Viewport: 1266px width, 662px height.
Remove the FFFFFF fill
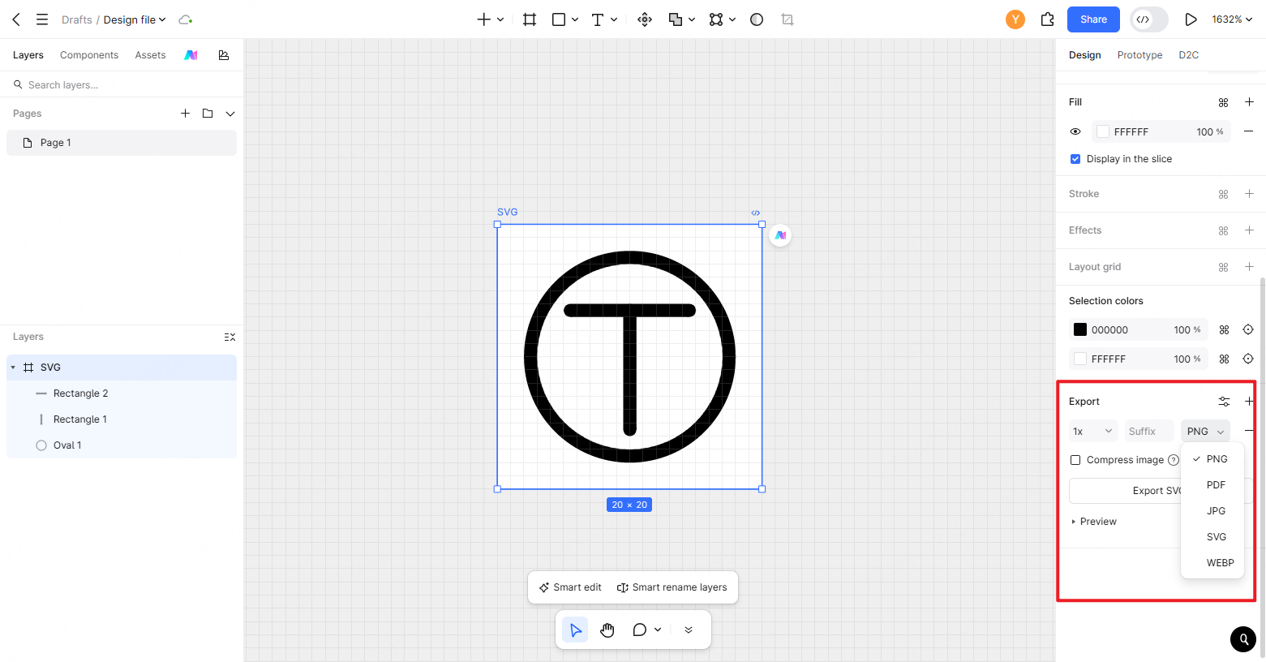tap(1249, 131)
